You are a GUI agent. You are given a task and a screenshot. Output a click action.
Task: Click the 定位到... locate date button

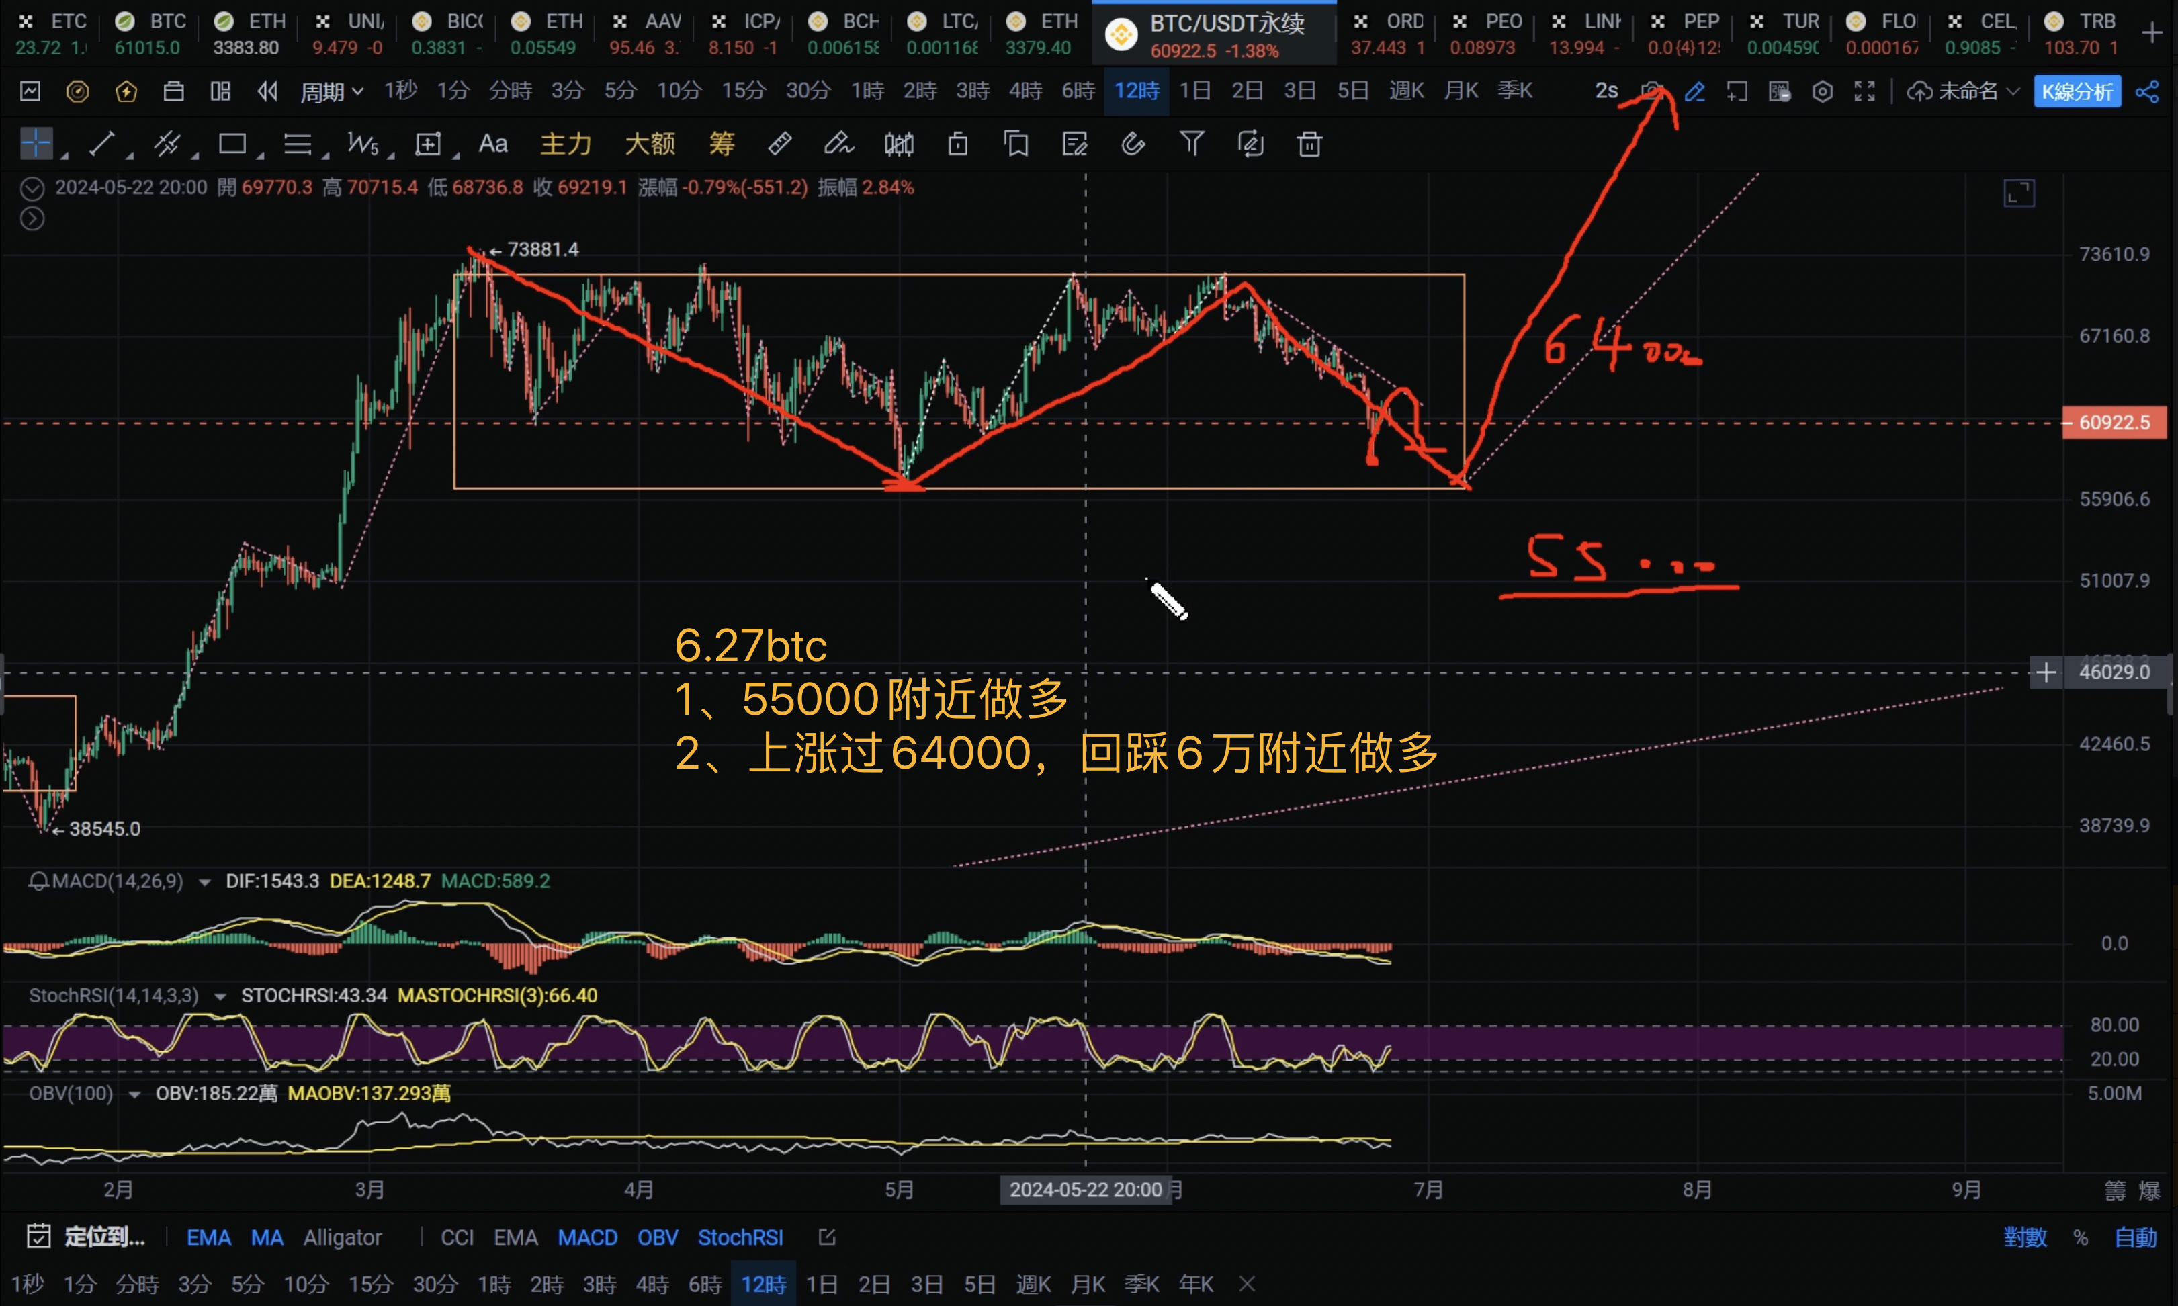pos(87,1237)
